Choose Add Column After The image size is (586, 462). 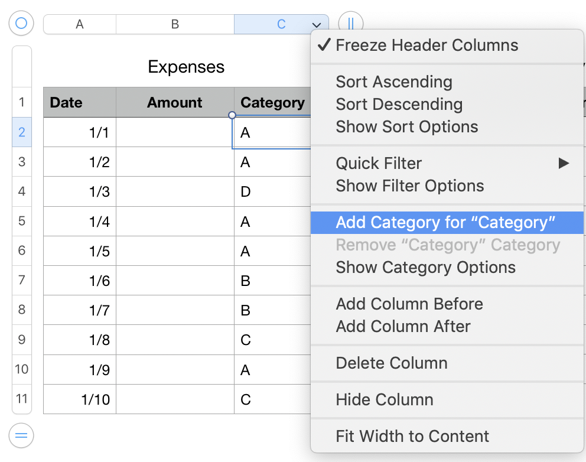click(x=403, y=327)
